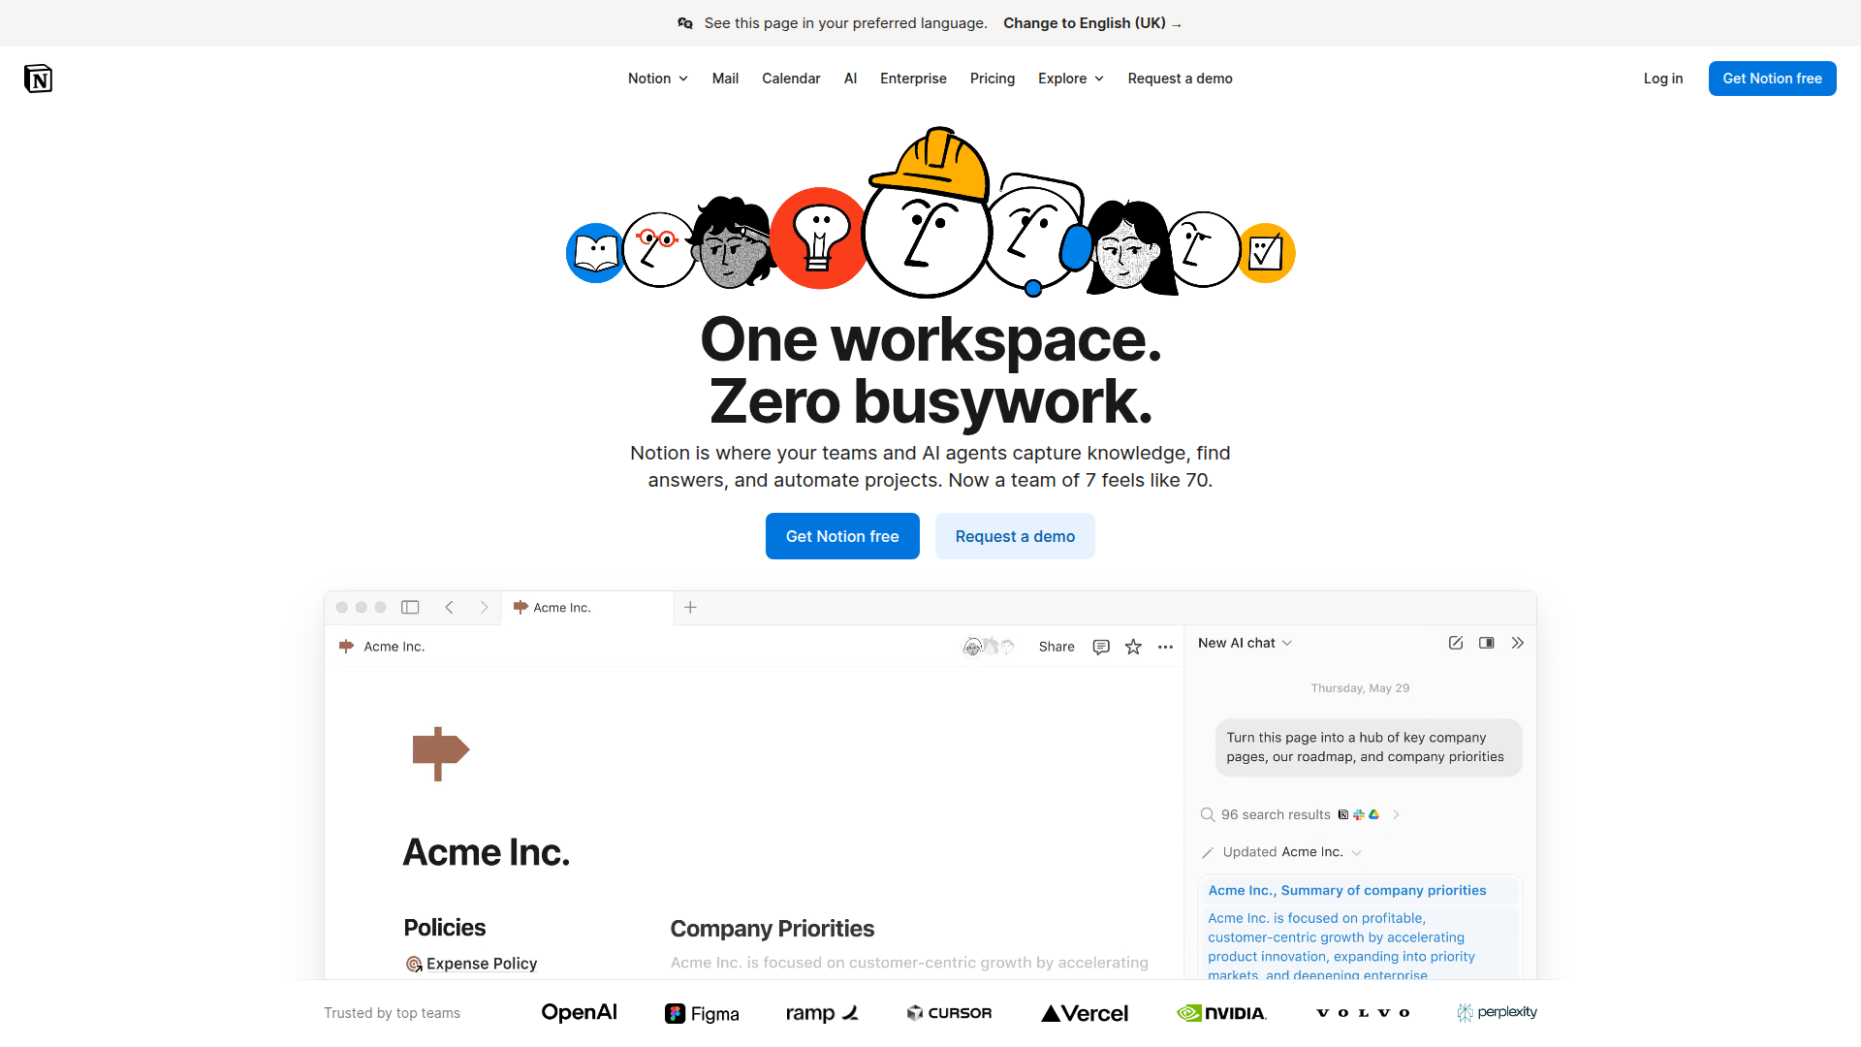Click the AI chat panel layout icon

click(1487, 643)
